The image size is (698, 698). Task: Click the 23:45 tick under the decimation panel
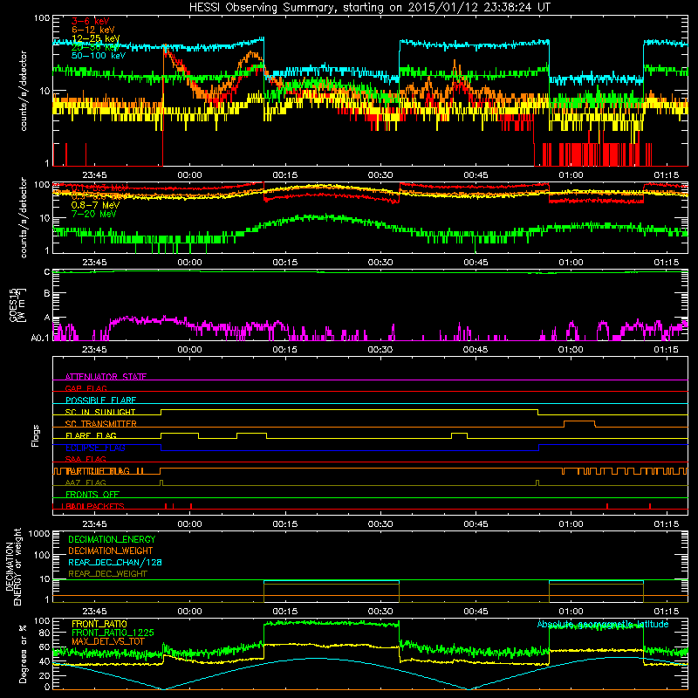[x=94, y=612]
